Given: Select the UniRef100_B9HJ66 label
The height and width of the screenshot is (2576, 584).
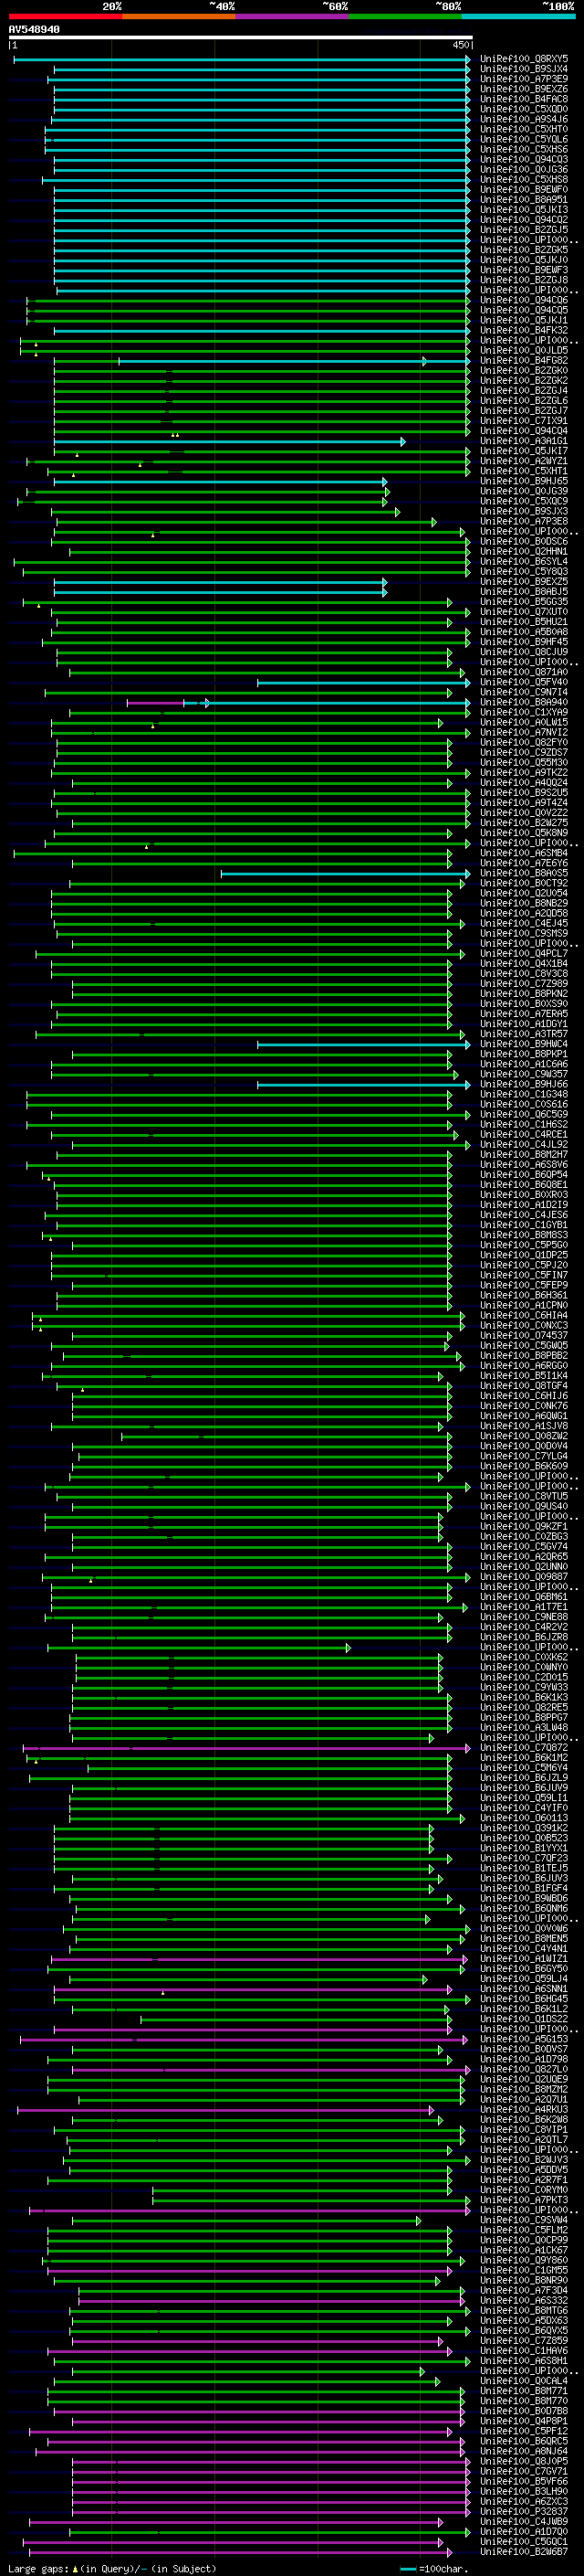Looking at the screenshot, I should click(524, 1084).
